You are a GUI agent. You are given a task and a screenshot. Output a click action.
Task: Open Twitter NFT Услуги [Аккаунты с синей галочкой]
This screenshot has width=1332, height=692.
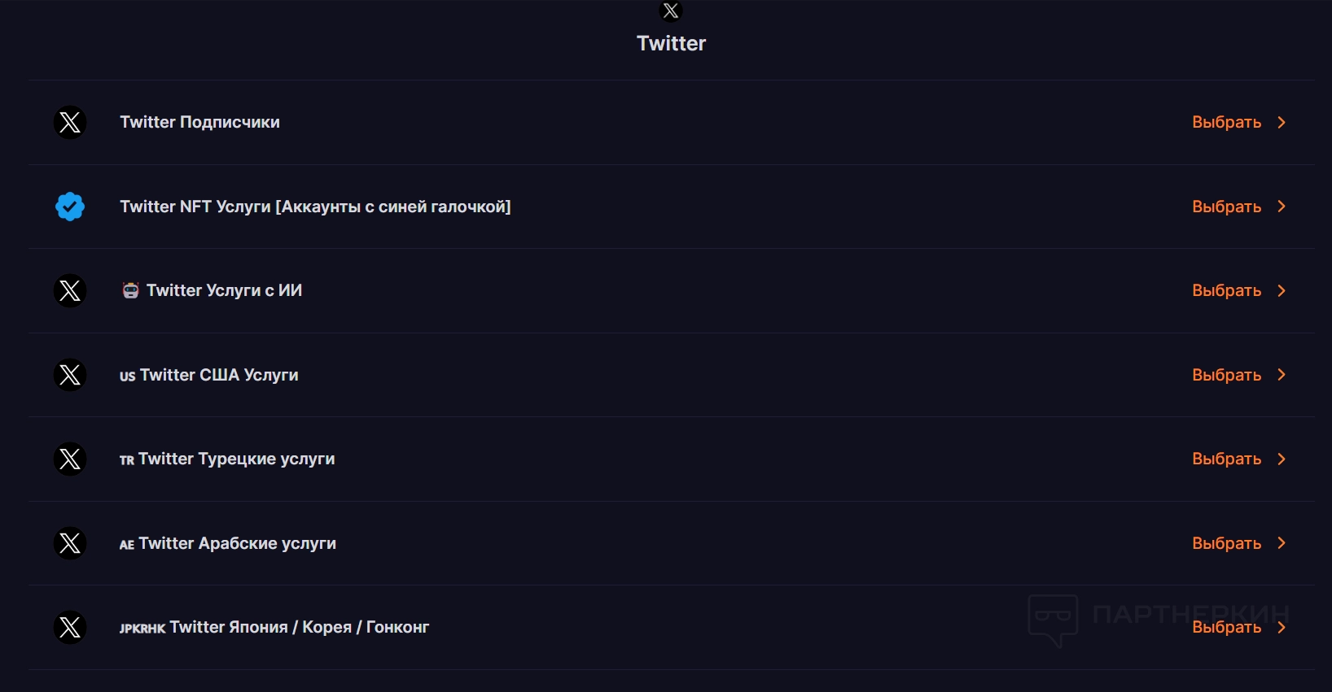click(x=315, y=207)
